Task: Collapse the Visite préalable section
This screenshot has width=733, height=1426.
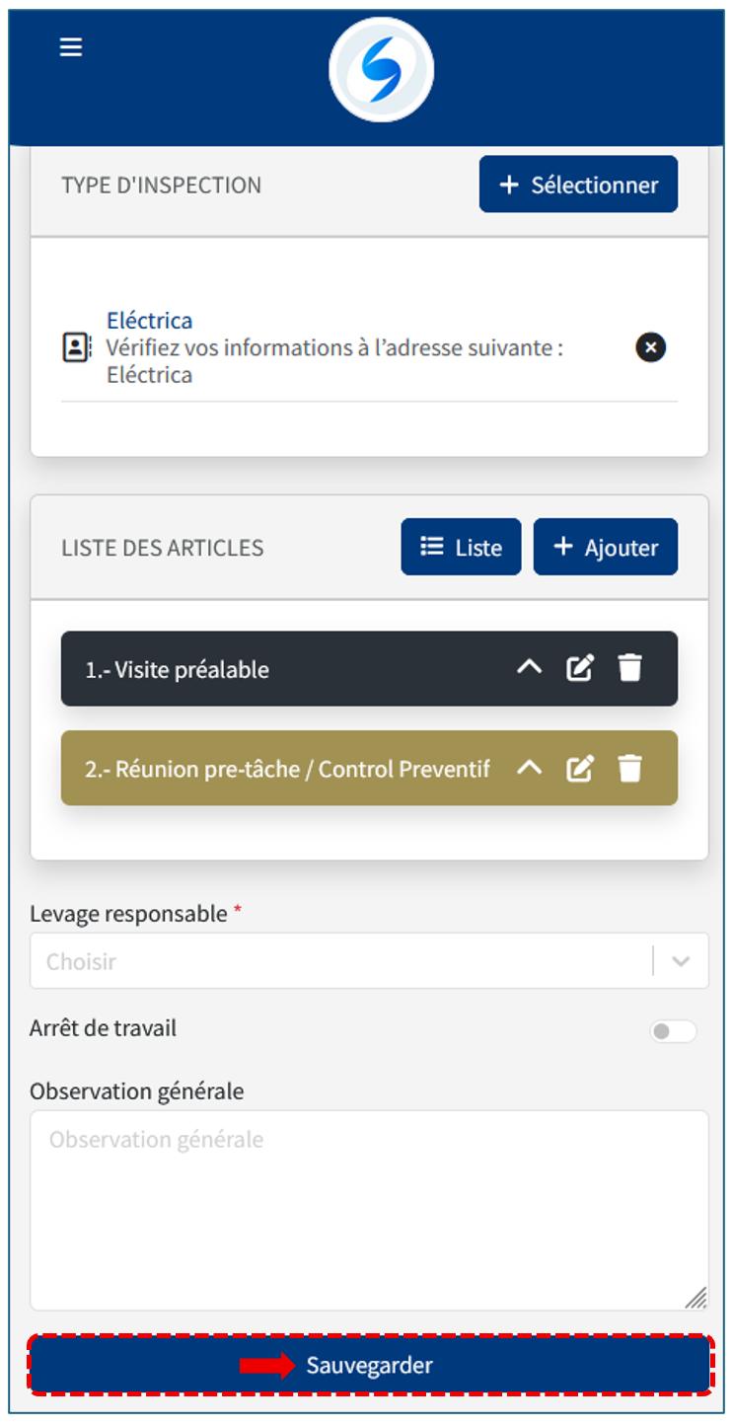Action: [530, 668]
